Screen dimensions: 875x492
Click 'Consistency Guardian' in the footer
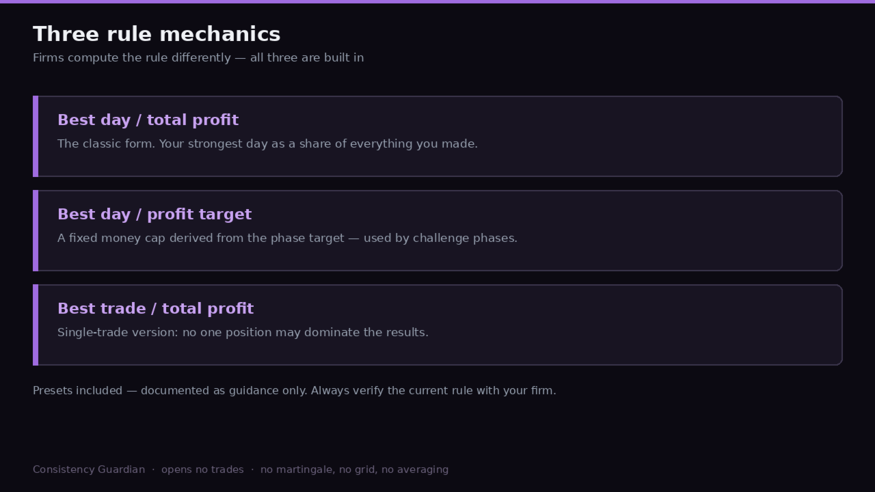89,469
